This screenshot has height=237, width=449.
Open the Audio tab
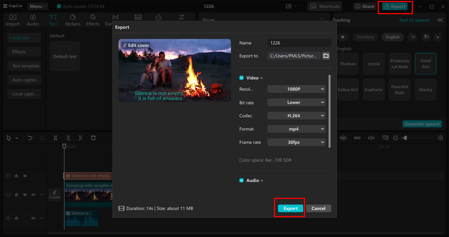[x=33, y=20]
